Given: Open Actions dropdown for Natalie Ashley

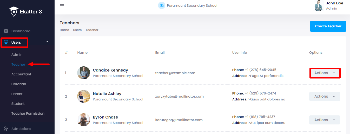Looking at the screenshot, I should click(x=325, y=96).
